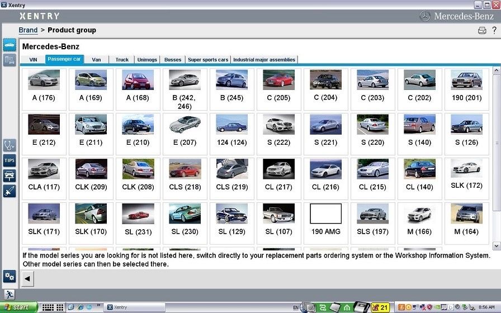Select the E (207) model series
The width and height of the screenshot is (501, 313).
185,134
